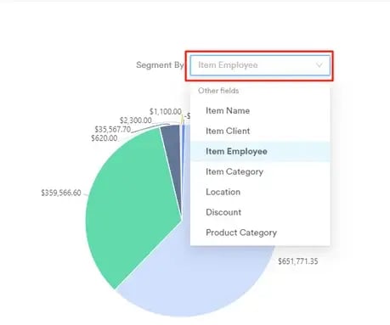The image size is (390, 325).
Task: Select the highlighted Item Employee option
Action: 260,151
